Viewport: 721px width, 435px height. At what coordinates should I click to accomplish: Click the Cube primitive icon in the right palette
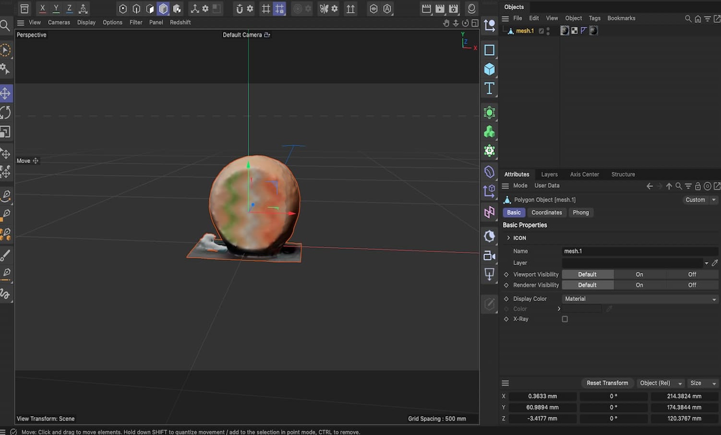click(x=489, y=69)
